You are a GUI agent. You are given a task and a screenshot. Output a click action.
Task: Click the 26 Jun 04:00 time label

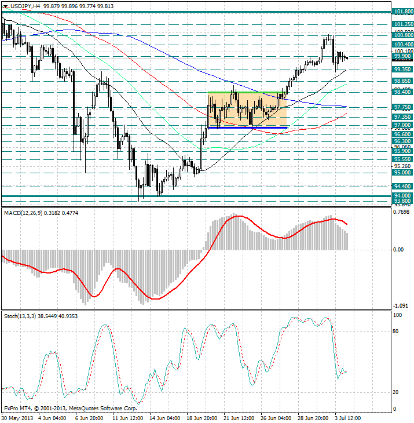[276, 418]
